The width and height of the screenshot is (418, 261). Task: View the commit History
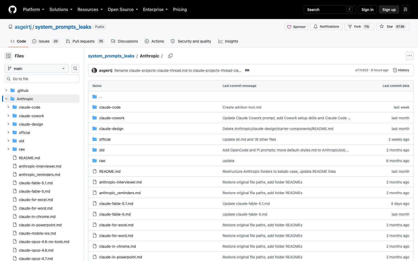click(x=401, y=70)
